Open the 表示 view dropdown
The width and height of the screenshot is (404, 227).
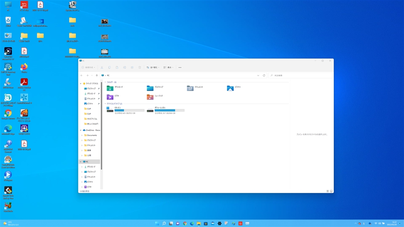(x=168, y=67)
